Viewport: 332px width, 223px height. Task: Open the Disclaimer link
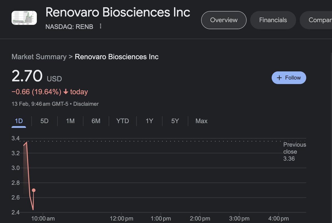pos(86,104)
